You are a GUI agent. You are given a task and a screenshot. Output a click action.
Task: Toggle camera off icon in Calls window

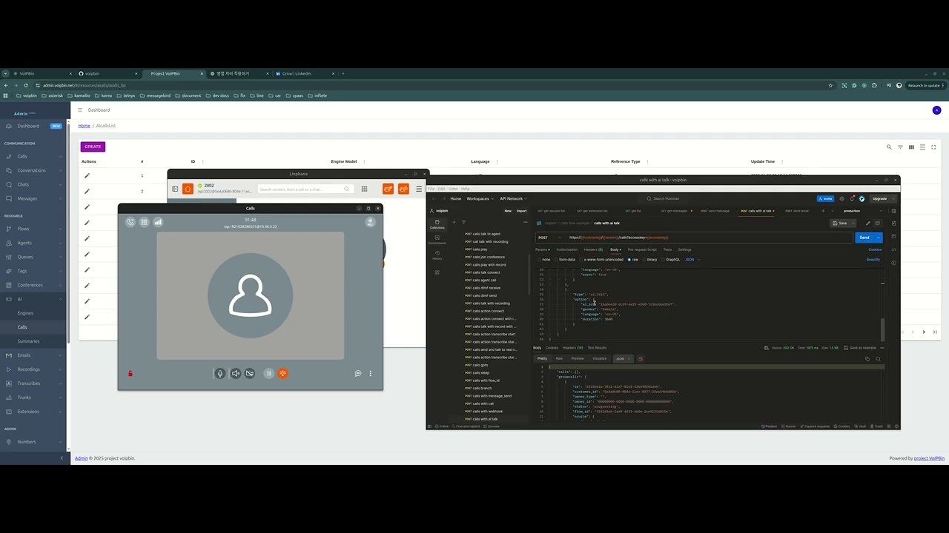pyautogui.click(x=250, y=374)
